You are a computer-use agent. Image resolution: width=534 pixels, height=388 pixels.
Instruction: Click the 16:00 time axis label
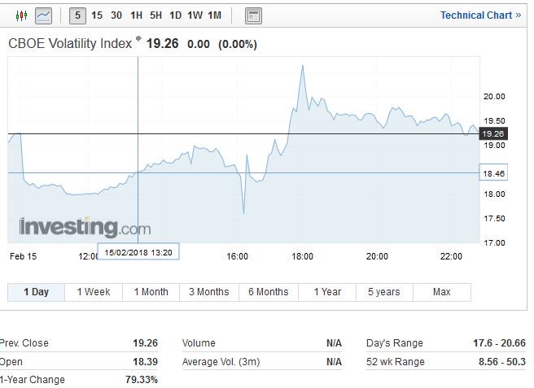(x=237, y=256)
